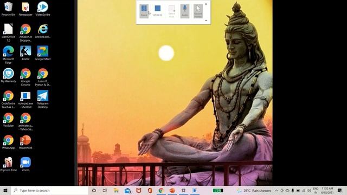
Task: Switch to PowerPoint on the taskbar
Action: [172, 190]
